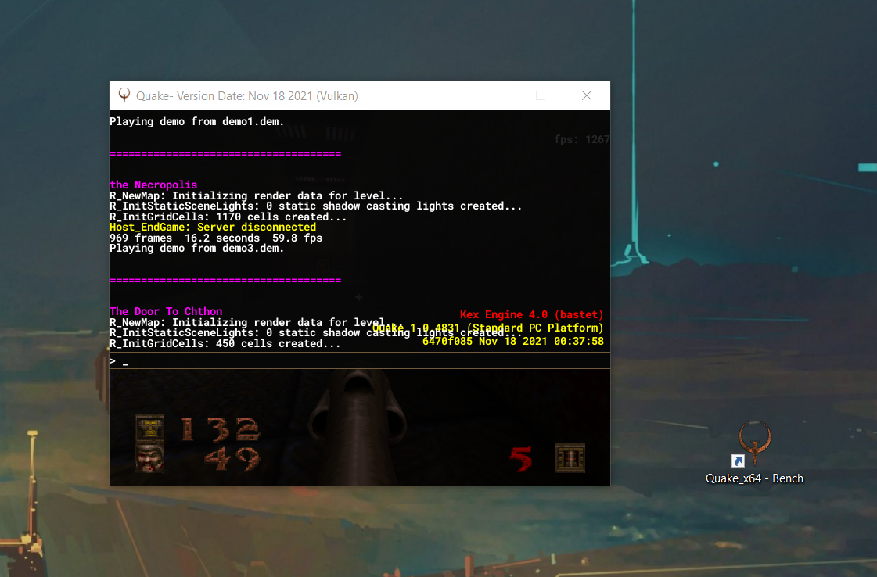Click 'Playing demo from demo1.dem.' line
This screenshot has height=577, width=877.
[x=197, y=121]
